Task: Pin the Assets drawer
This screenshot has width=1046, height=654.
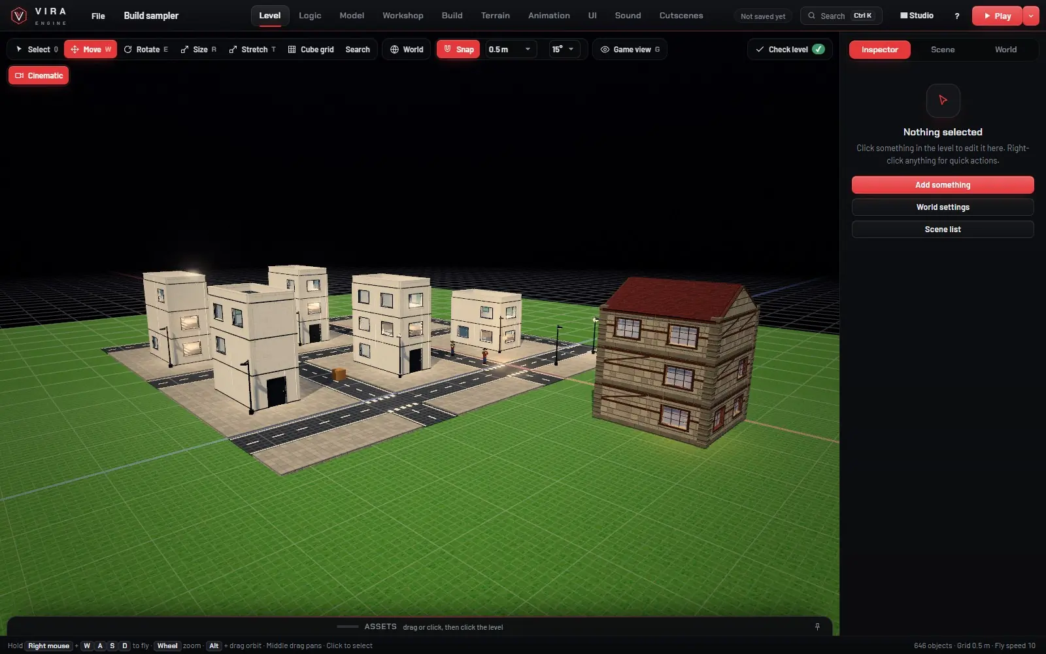Action: click(817, 627)
